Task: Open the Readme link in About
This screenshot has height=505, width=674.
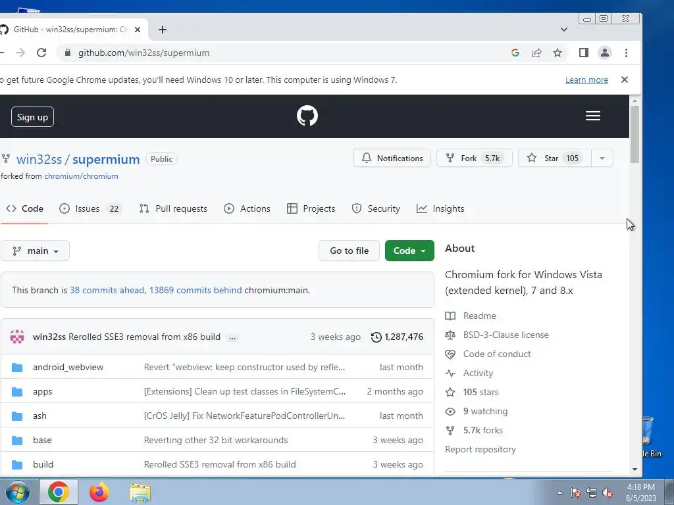Action: point(480,316)
